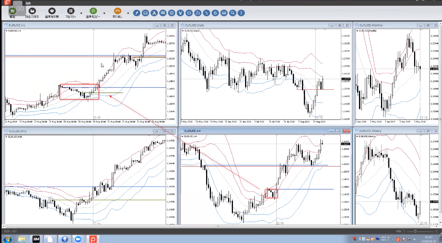Select the magnifier tool
The height and width of the screenshot is (243, 442).
[232, 13]
